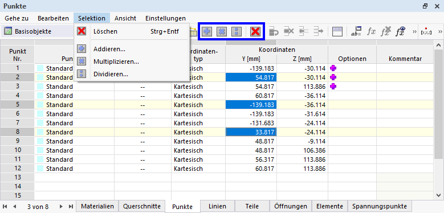Image resolution: width=444 pixels, height=213 pixels.
Task: Switch to the Materialien tab
Action: click(97, 206)
